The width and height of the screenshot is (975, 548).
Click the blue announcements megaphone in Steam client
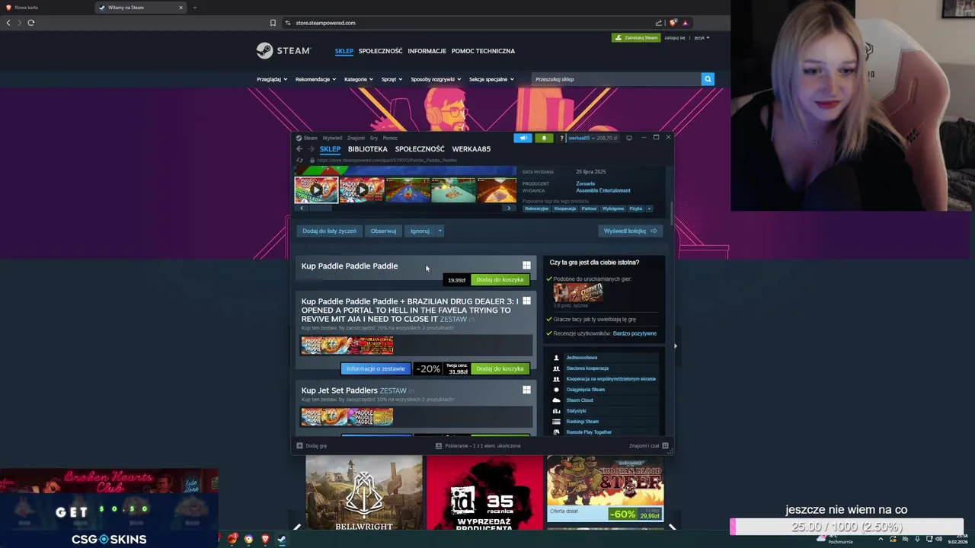[x=523, y=138]
